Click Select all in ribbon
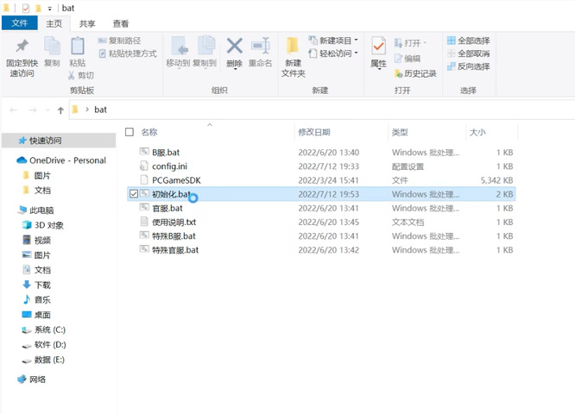The width and height of the screenshot is (575, 414). [468, 41]
